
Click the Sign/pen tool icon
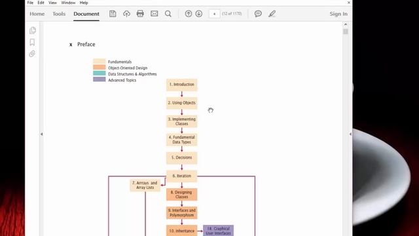coord(272,14)
